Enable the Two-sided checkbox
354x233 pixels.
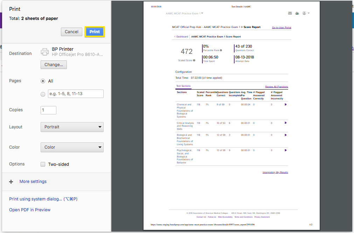coord(43,164)
